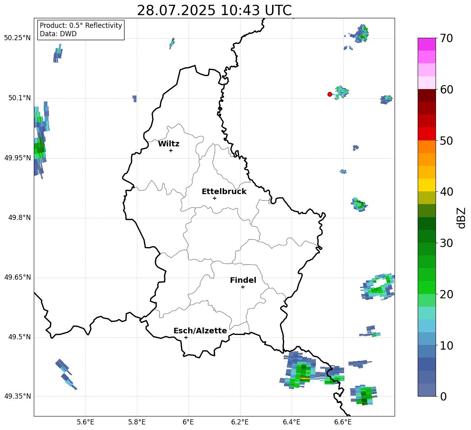Click the Findel station label
This screenshot has width=471, height=430.
click(243, 280)
